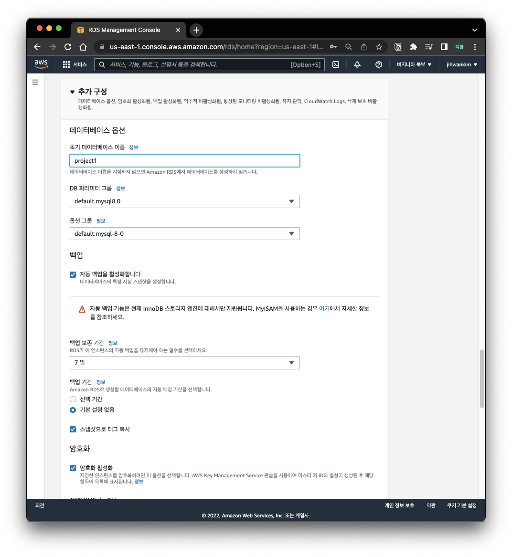This screenshot has height=557, width=512.
Task: Click 정보 link next to DB 파라미터 그룹
Action: click(x=120, y=189)
